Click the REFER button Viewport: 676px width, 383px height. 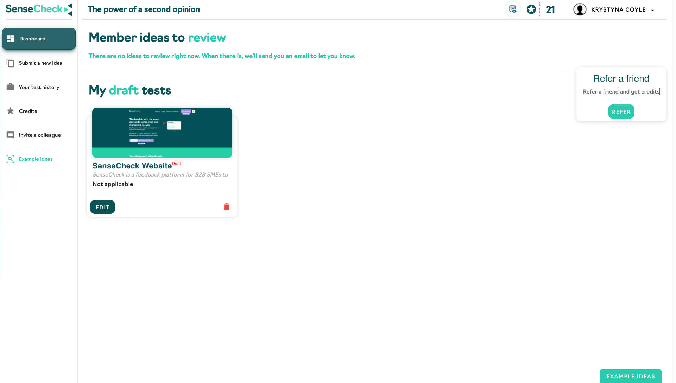621,112
